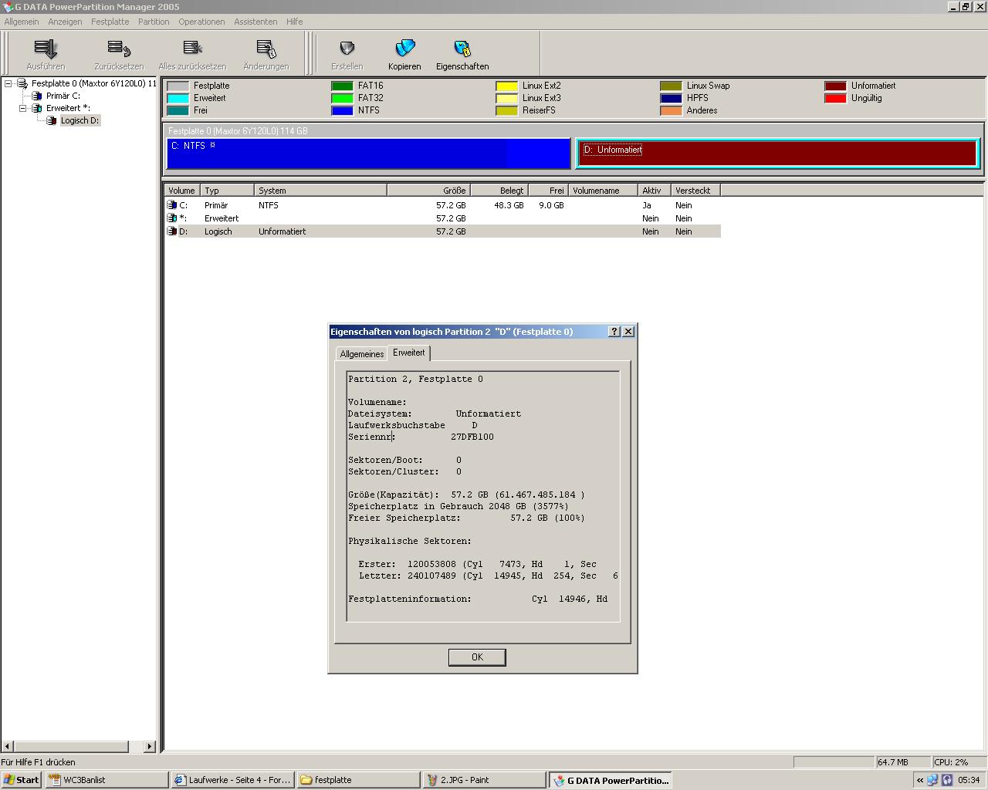Open the Assistenten menu
The width and height of the screenshot is (988, 790).
point(255,22)
